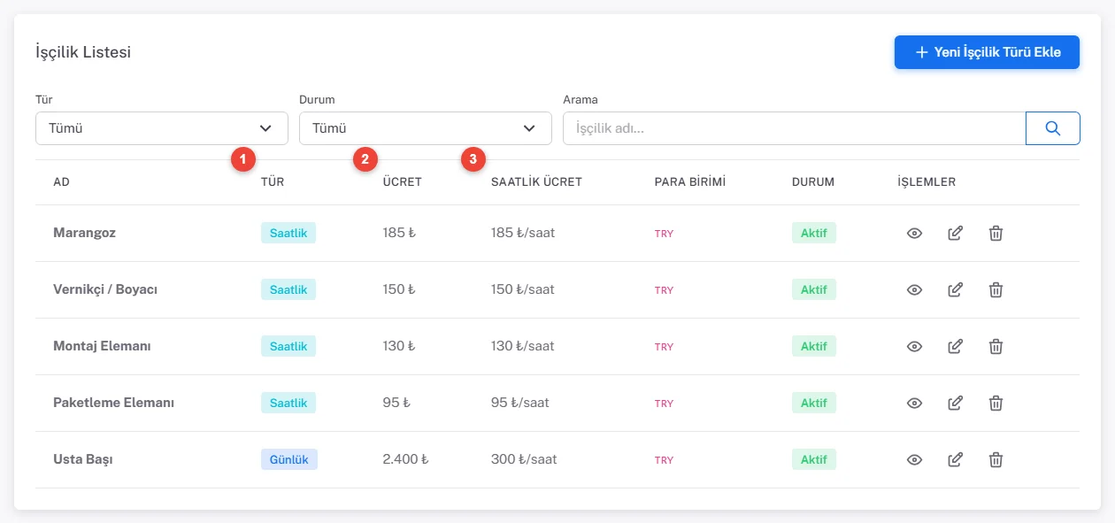Open the Tür filter dropdown
The image size is (1115, 523).
pos(162,128)
